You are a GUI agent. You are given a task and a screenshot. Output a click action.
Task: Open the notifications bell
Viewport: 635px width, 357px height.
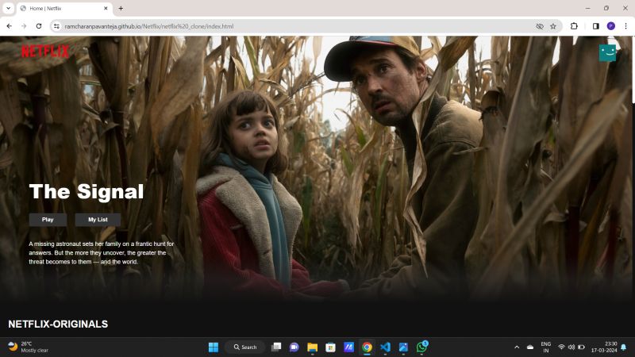point(624,347)
